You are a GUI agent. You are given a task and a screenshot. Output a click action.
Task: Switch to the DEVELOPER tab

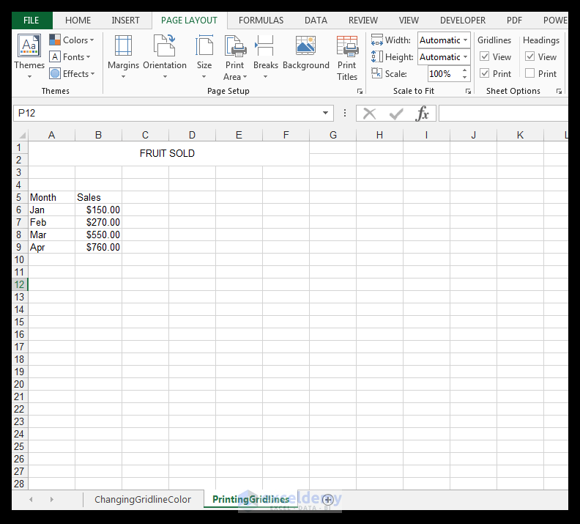click(463, 21)
